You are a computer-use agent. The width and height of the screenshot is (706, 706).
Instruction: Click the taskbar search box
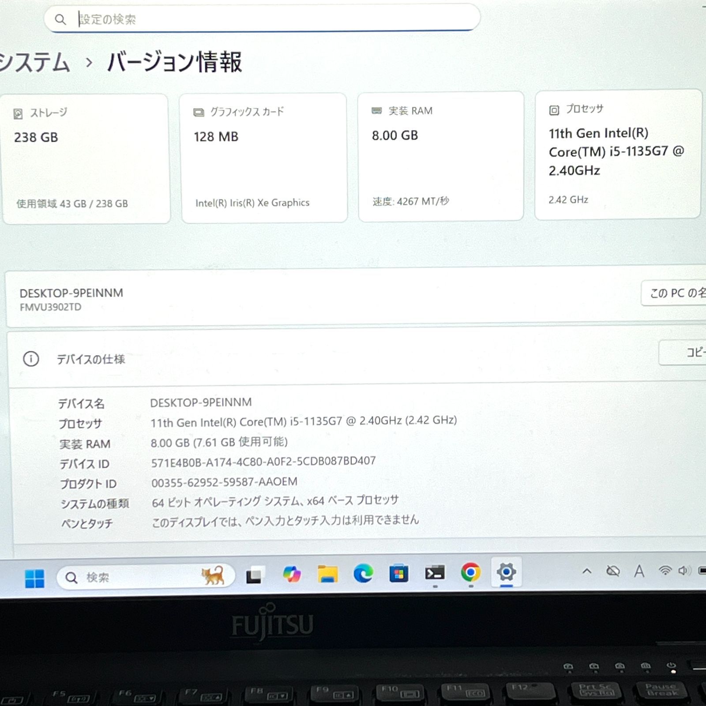point(146,576)
